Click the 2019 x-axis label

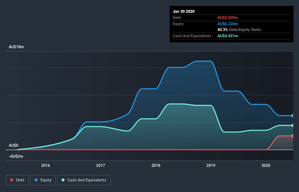pos(211,165)
